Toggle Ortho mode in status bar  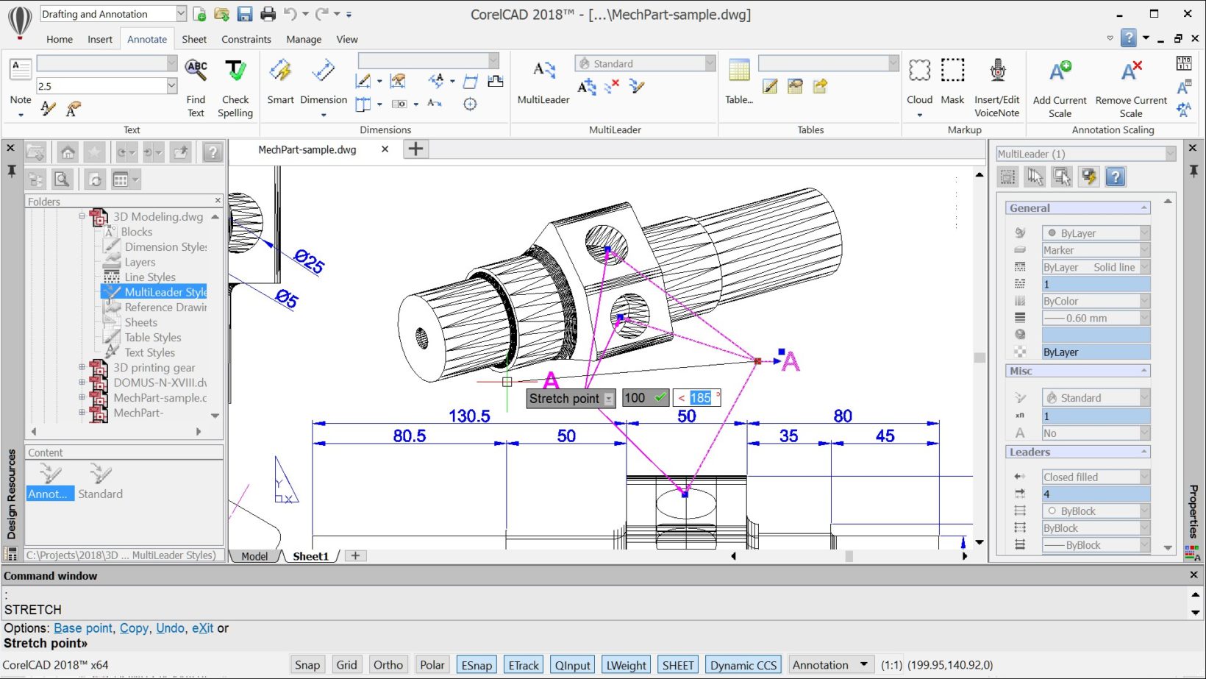pos(388,665)
